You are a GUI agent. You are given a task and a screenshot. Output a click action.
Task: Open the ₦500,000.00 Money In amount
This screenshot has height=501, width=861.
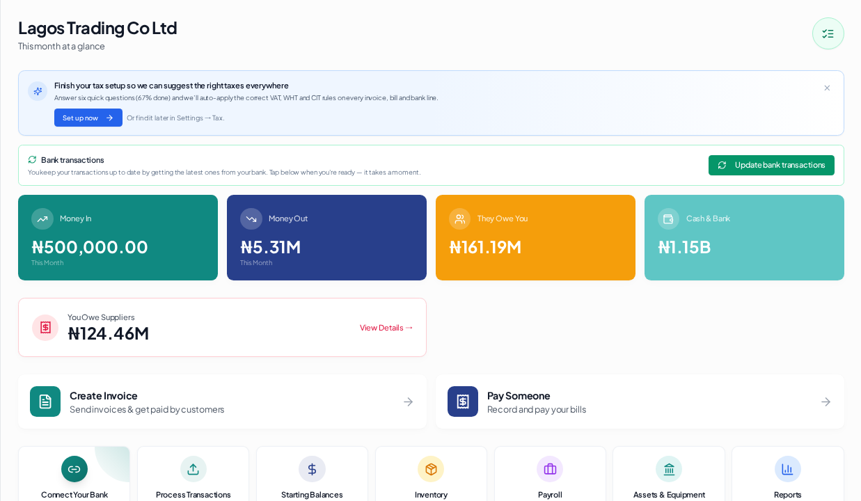[90, 247]
